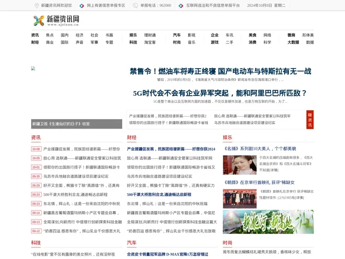Image resolution: width=345 pixels, height=259 pixels.
Task: Click the broken image icon above the slideshow caption
Action: 33,68
